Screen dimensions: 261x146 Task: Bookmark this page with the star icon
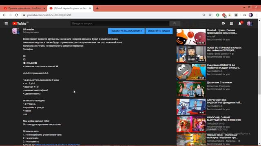[210, 15]
